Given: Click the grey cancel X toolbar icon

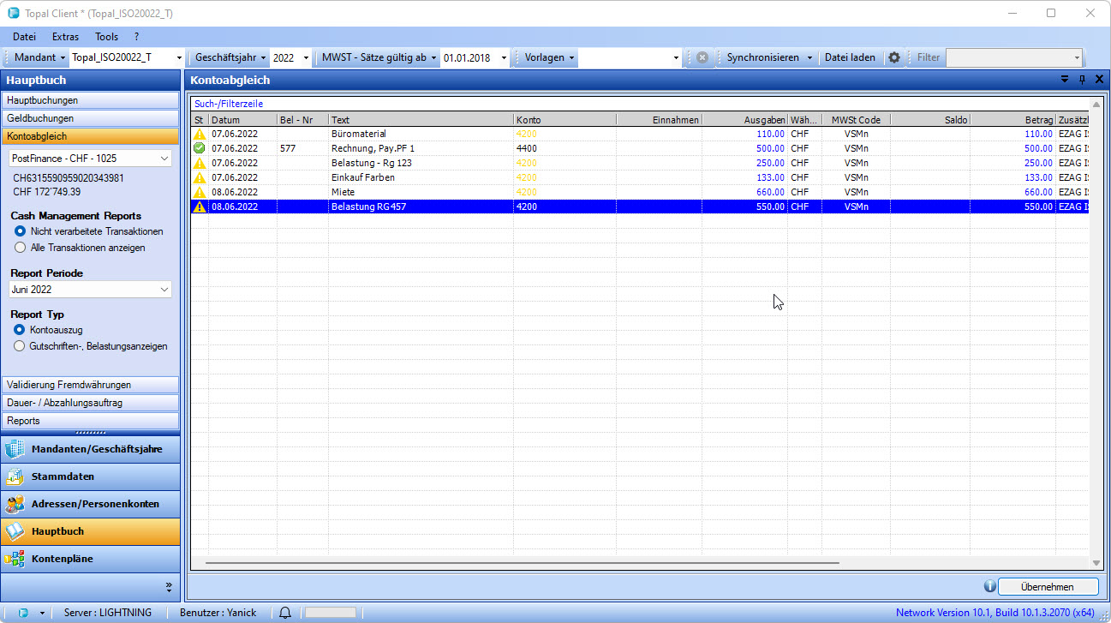Looking at the screenshot, I should pyautogui.click(x=702, y=57).
